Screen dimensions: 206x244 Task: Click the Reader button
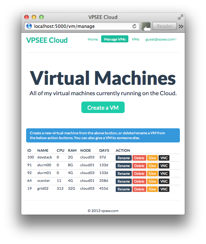click(165, 26)
